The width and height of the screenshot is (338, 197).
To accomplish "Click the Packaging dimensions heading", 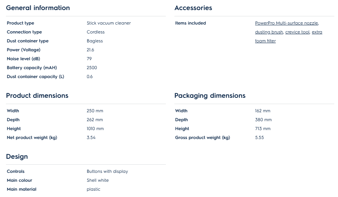I will [210, 96].
